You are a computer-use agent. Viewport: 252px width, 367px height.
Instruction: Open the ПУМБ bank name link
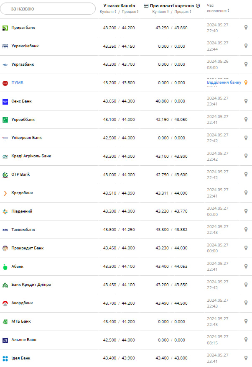tap(18, 83)
